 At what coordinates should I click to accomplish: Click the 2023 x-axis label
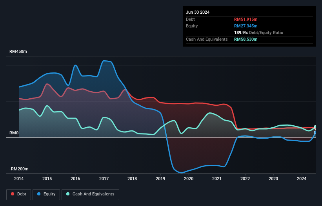point(273,179)
